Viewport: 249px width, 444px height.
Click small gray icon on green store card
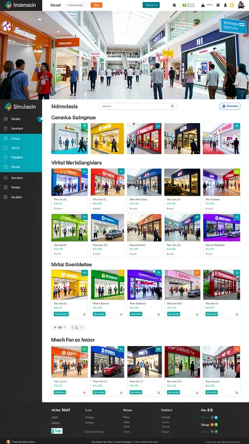coord(121,314)
